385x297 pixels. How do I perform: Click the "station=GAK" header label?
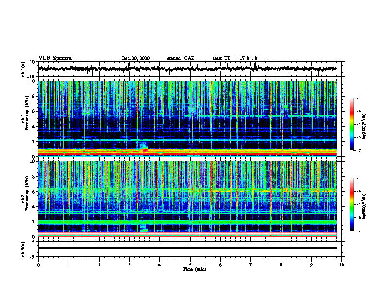point(181,58)
